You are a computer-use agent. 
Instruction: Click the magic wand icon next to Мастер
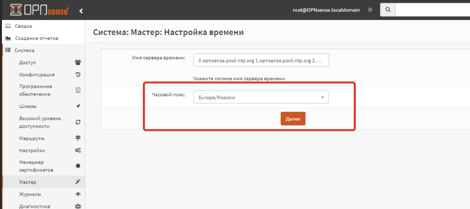[78, 182]
